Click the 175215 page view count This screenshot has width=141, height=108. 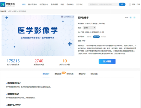[x=13, y=61]
